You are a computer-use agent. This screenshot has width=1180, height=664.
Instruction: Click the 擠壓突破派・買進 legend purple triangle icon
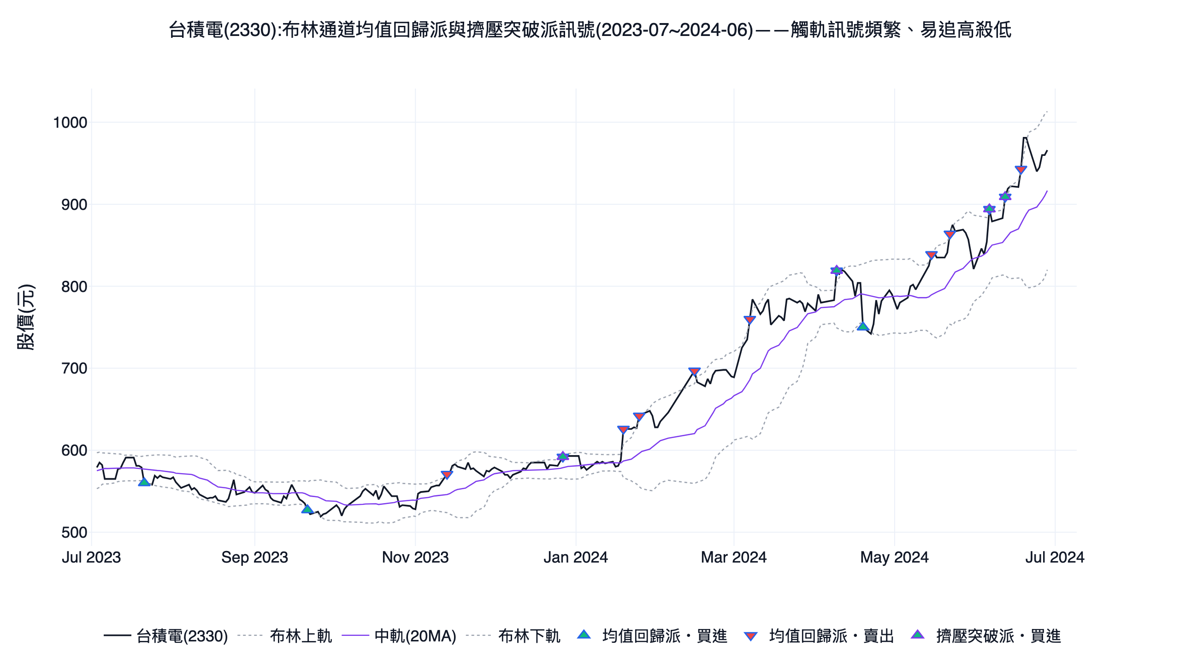point(918,635)
